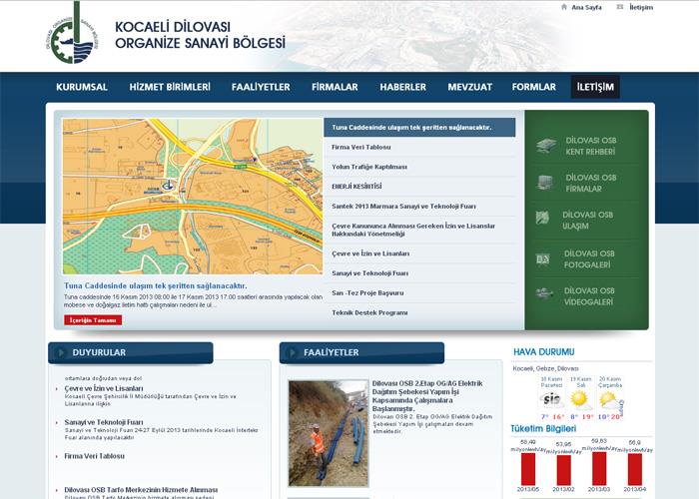Open Santek 2013 Marmara Sanayi Fuarı item
This screenshot has height=499, width=699.
pyautogui.click(x=419, y=207)
